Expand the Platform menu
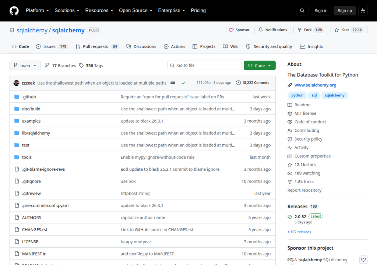Image resolution: width=377 pixels, height=265 pixels. (37, 11)
